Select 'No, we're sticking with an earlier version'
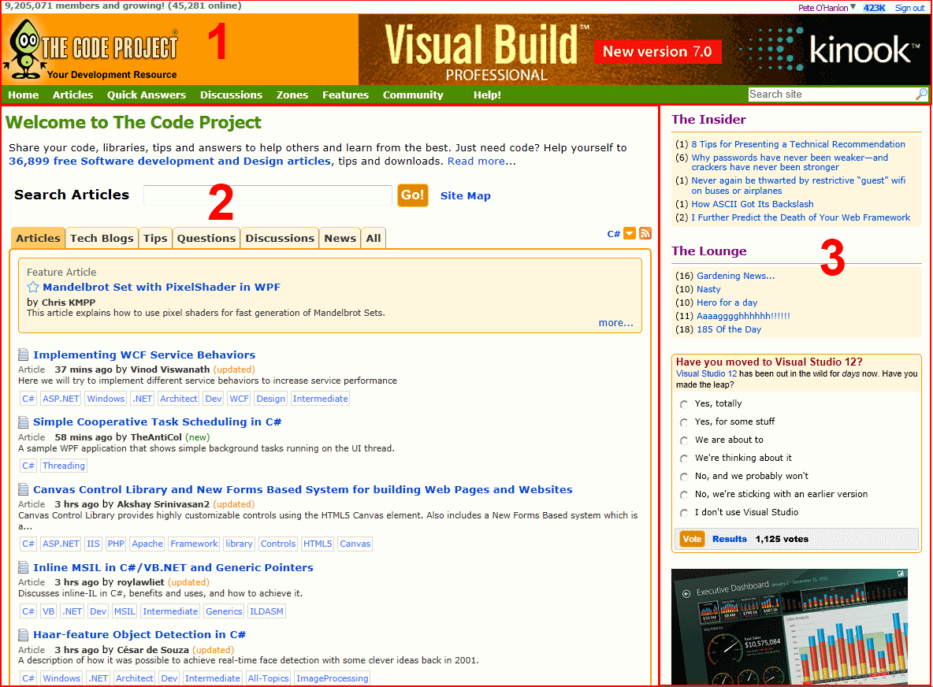The width and height of the screenshot is (933, 687). coord(684,495)
